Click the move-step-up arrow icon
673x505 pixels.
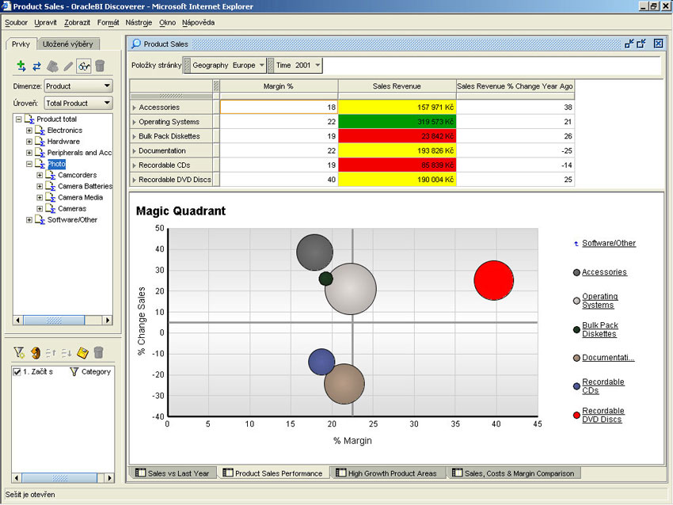point(51,353)
